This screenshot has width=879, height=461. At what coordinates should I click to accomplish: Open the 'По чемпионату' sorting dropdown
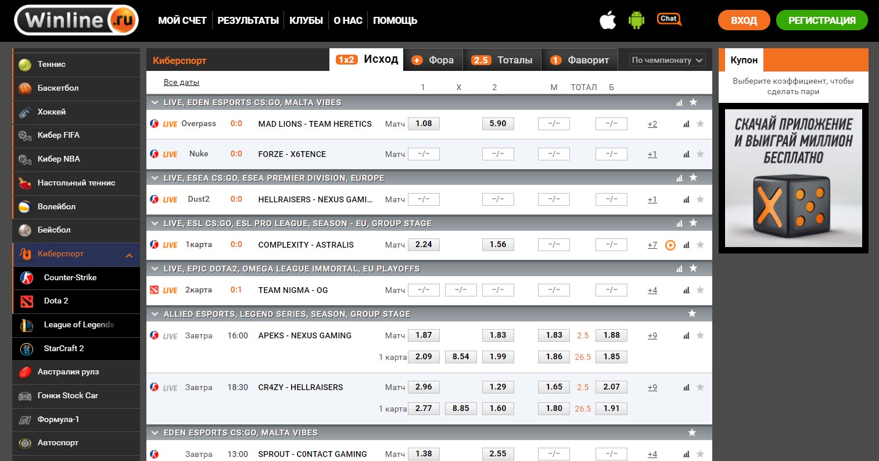point(668,60)
